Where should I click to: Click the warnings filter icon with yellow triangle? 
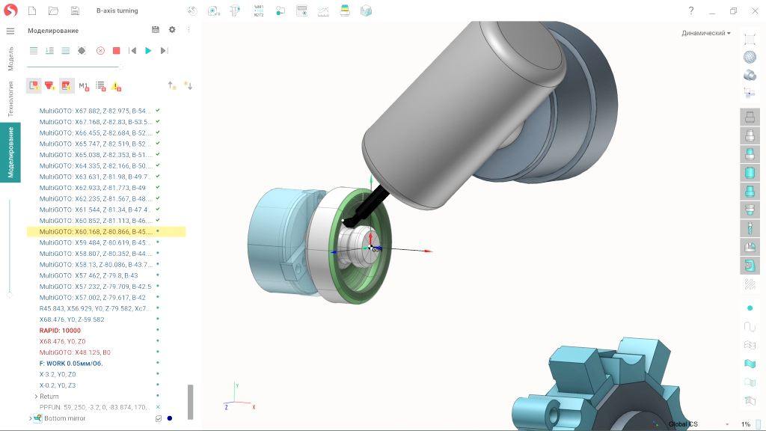117,85
